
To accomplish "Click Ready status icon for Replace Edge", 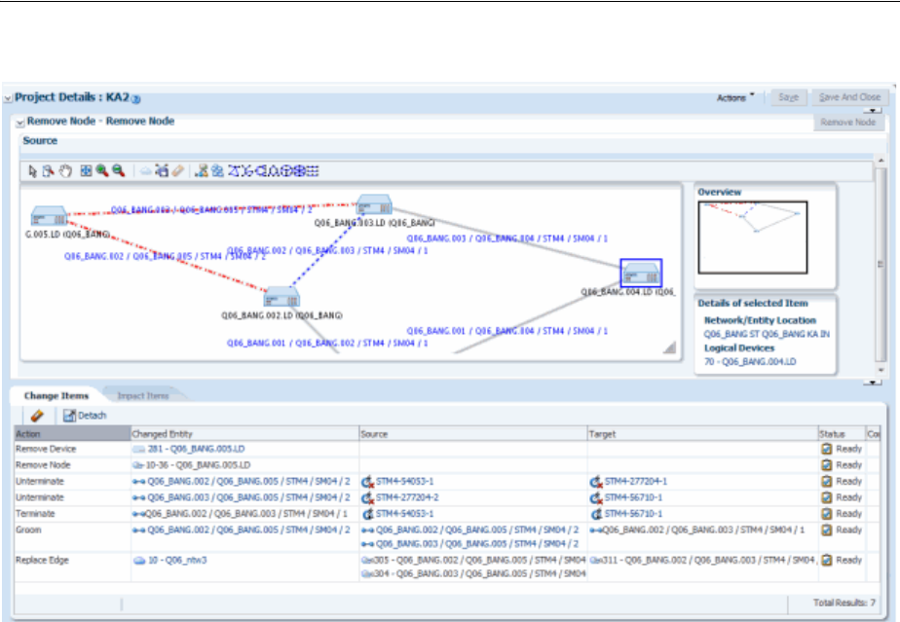I will [827, 560].
